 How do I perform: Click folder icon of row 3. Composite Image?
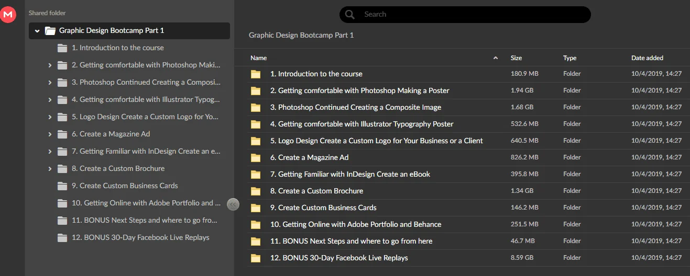tap(256, 108)
